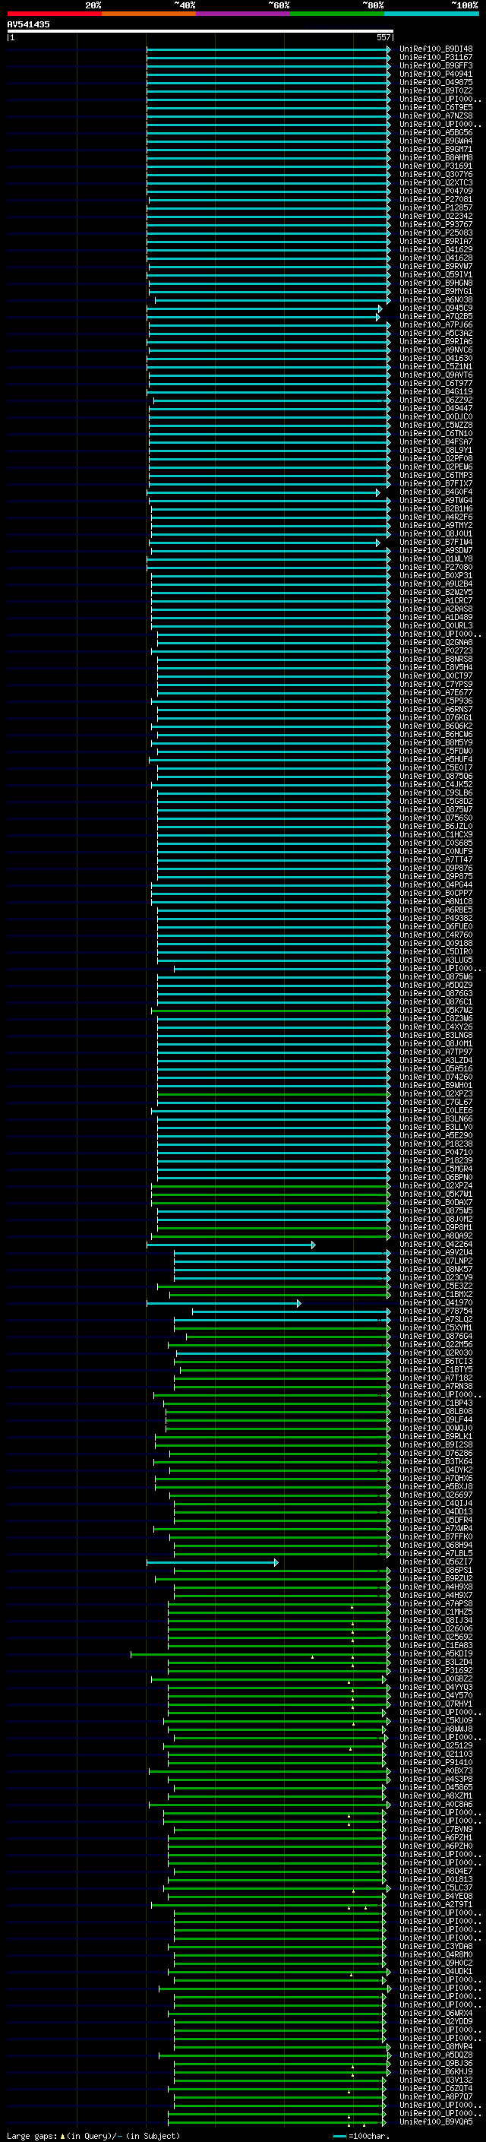Click the UniRef100_P93767 label
Image resolution: width=486 pixels, height=2142 pixels.
pos(436,224)
